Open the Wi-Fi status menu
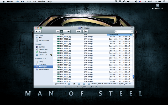 [x=116, y=1]
